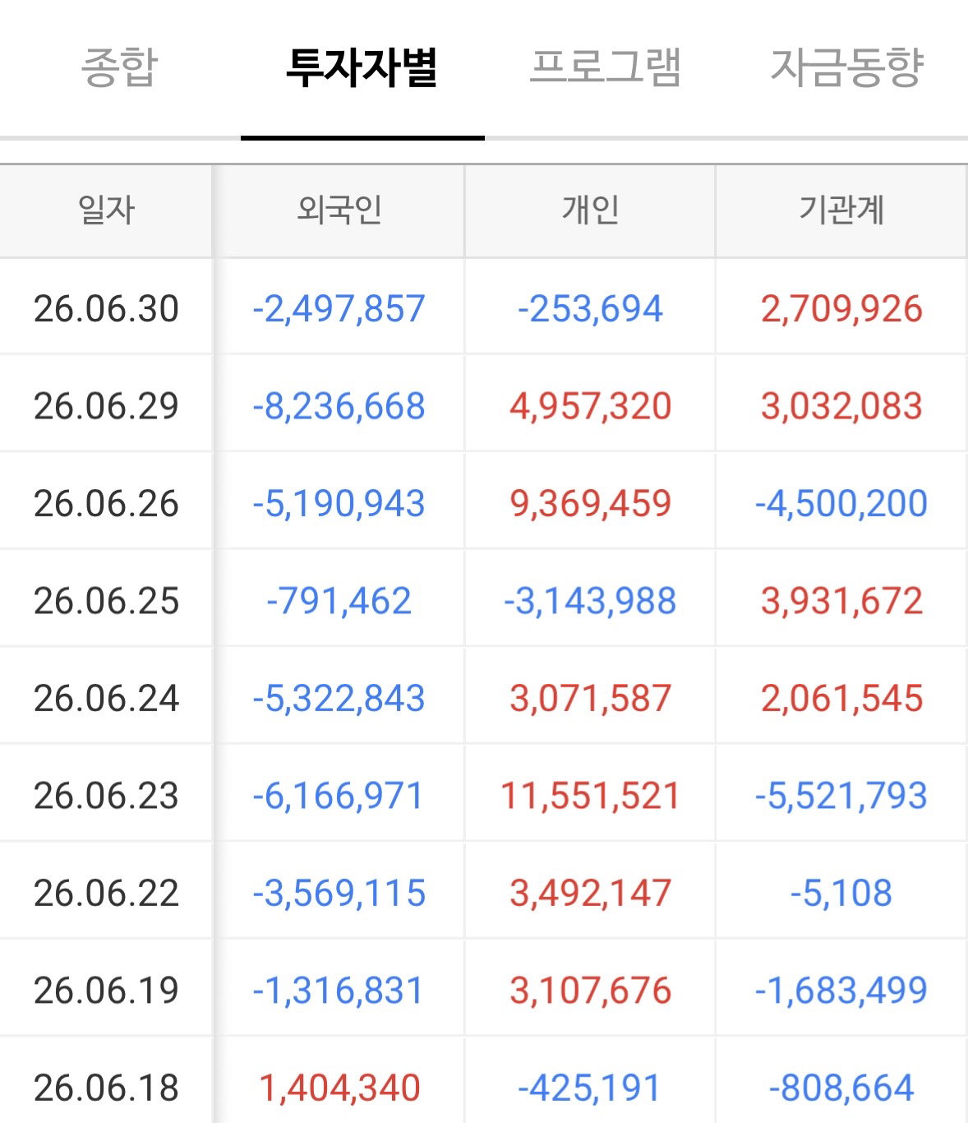Click individual value 11,551,521
The image size is (968, 1123).
click(x=590, y=796)
